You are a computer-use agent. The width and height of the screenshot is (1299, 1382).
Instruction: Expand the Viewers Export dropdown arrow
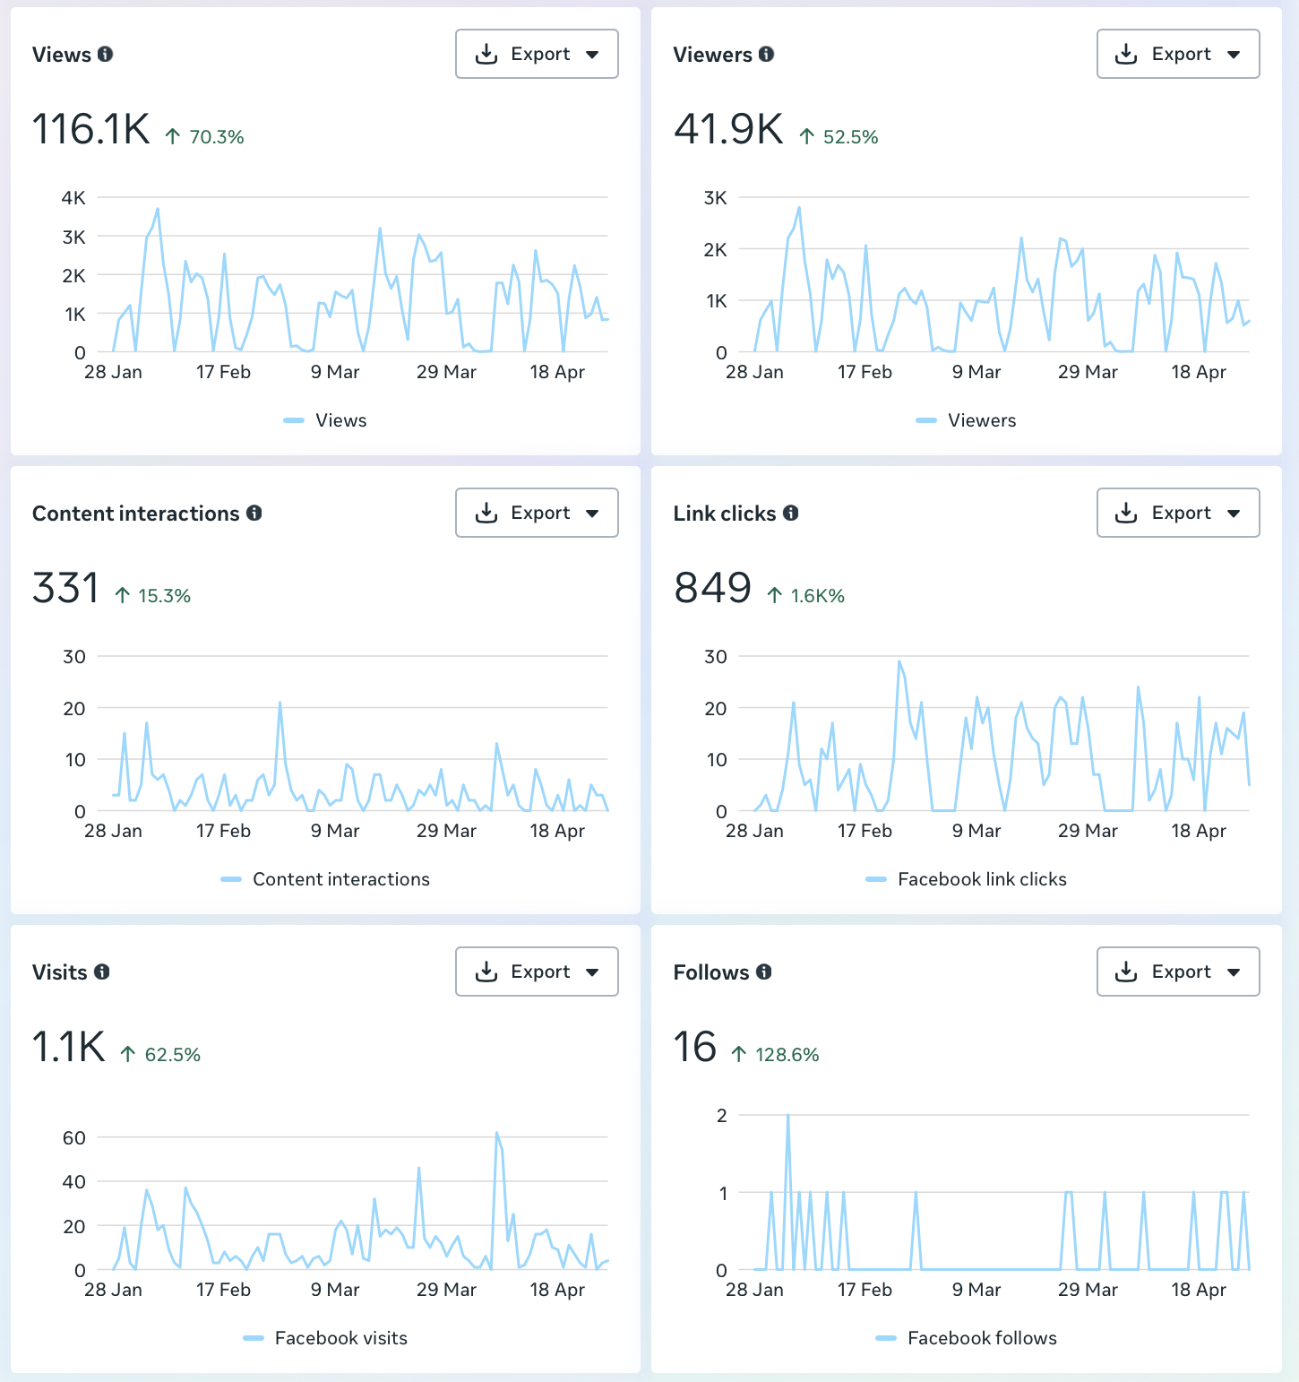tap(1234, 55)
